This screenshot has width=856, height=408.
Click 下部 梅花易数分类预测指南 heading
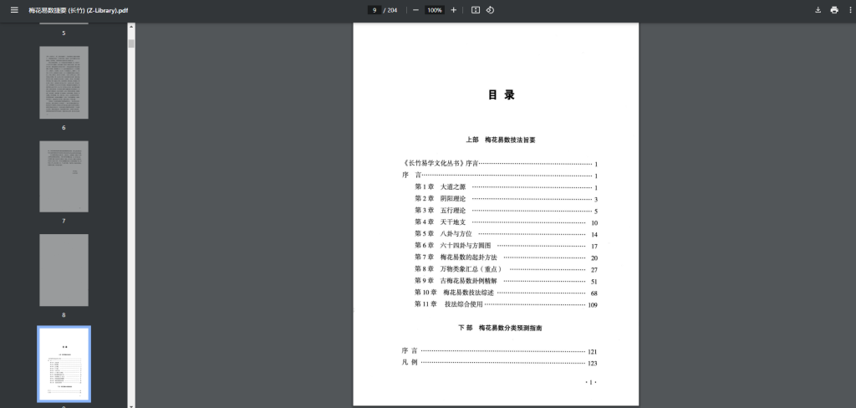pyautogui.click(x=500, y=329)
